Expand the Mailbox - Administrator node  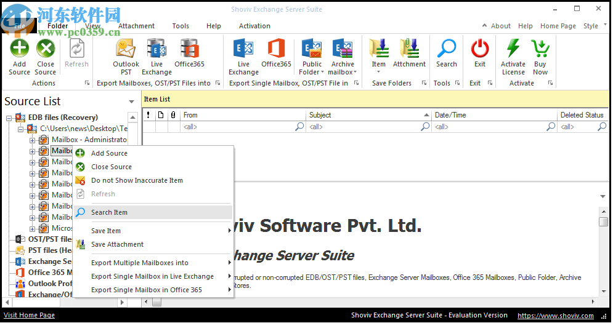tap(33, 140)
